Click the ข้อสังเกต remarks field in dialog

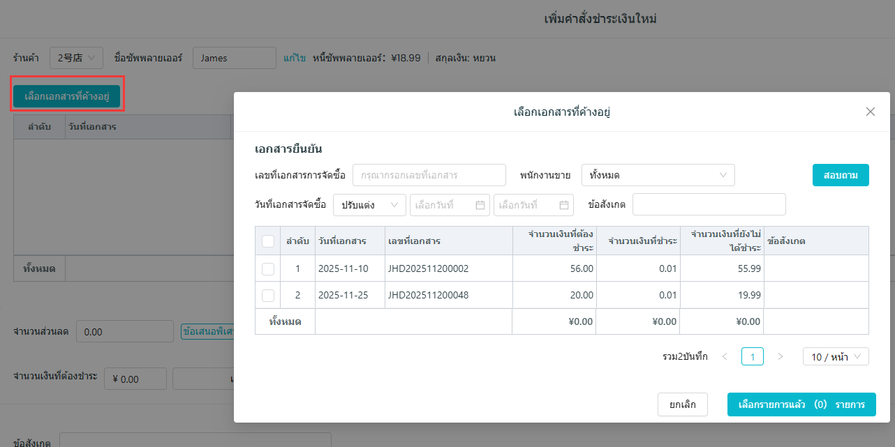(x=709, y=205)
